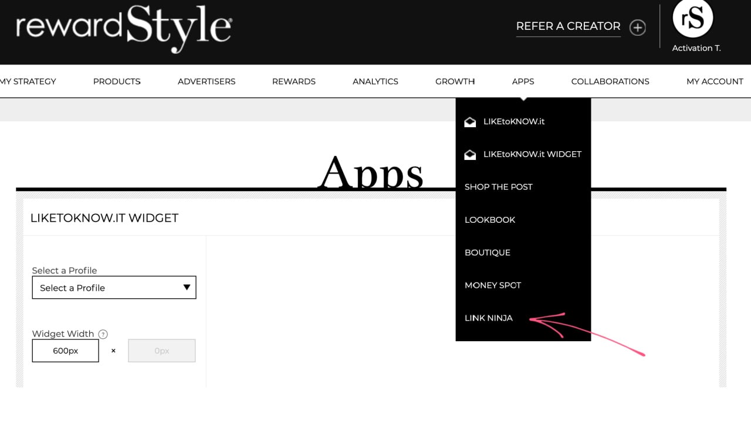Choose LIKEtoKNOW.it WIDGET in the dropdown
Image resolution: width=751 pixels, height=422 pixels.
coord(532,154)
